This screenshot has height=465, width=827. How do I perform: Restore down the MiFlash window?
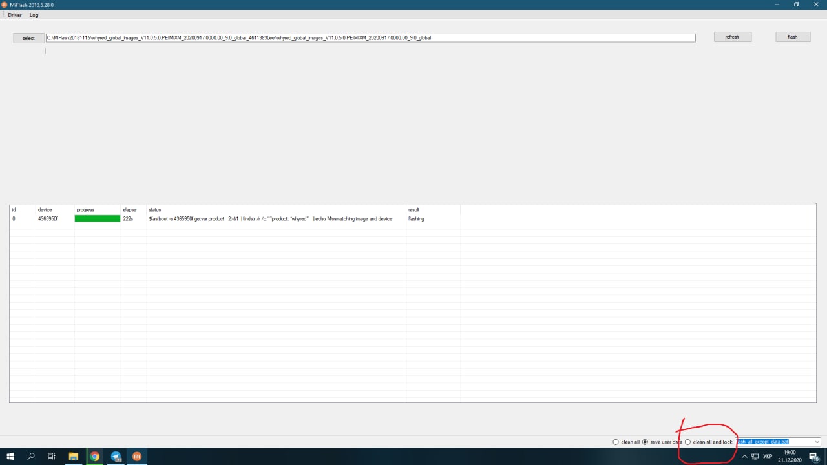[796, 5]
